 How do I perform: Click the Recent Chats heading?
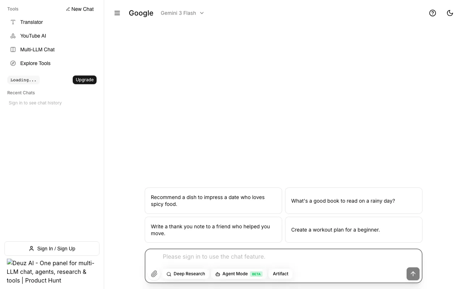tap(21, 93)
